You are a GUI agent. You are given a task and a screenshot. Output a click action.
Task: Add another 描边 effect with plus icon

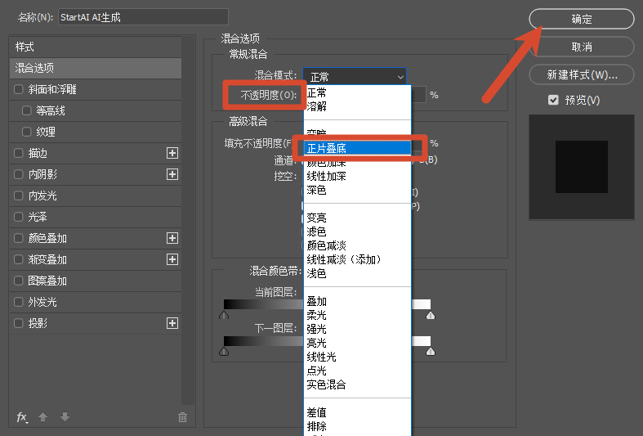172,153
